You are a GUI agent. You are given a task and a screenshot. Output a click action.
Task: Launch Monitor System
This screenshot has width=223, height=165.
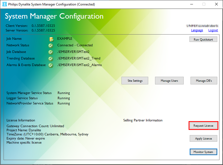tap(203, 152)
